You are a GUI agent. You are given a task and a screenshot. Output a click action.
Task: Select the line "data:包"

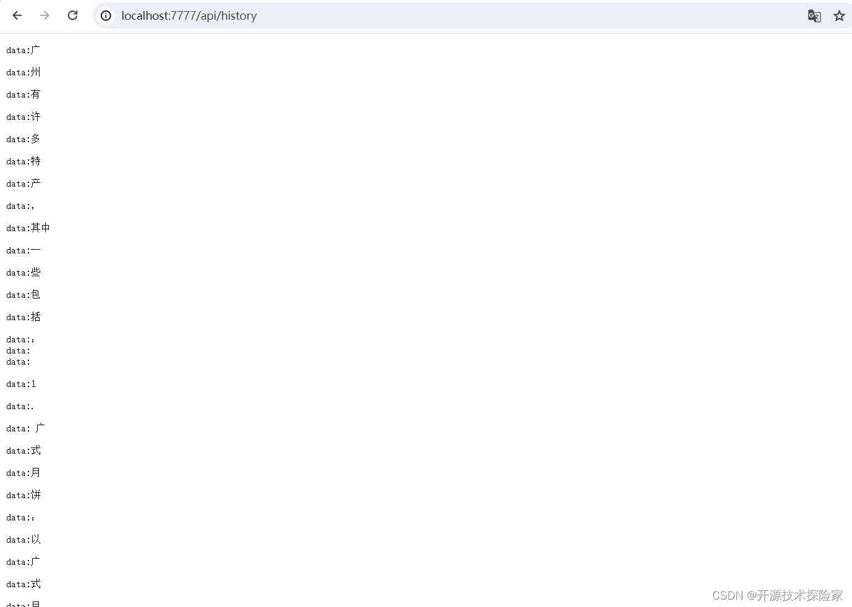coord(23,295)
